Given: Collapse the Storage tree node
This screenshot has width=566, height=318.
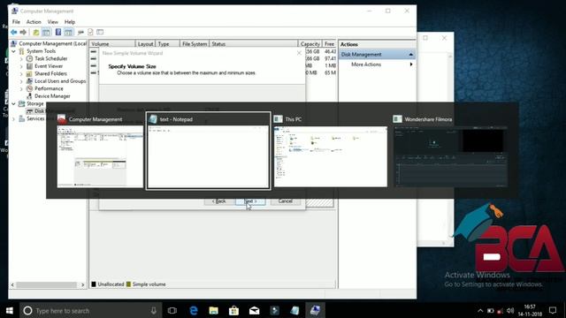Looking at the screenshot, I should tap(14, 104).
